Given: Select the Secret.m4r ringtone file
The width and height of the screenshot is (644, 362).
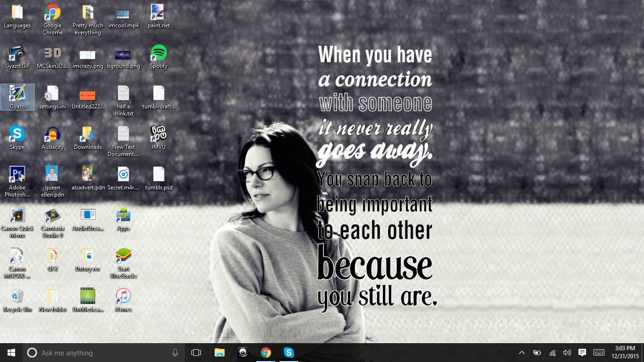Looking at the screenshot, I should [x=123, y=179].
